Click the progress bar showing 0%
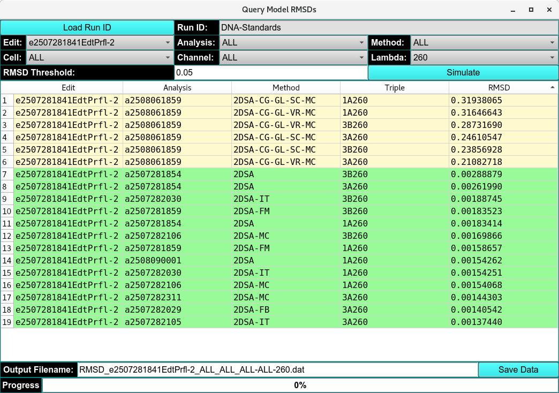The width and height of the screenshot is (559, 393). click(x=300, y=385)
